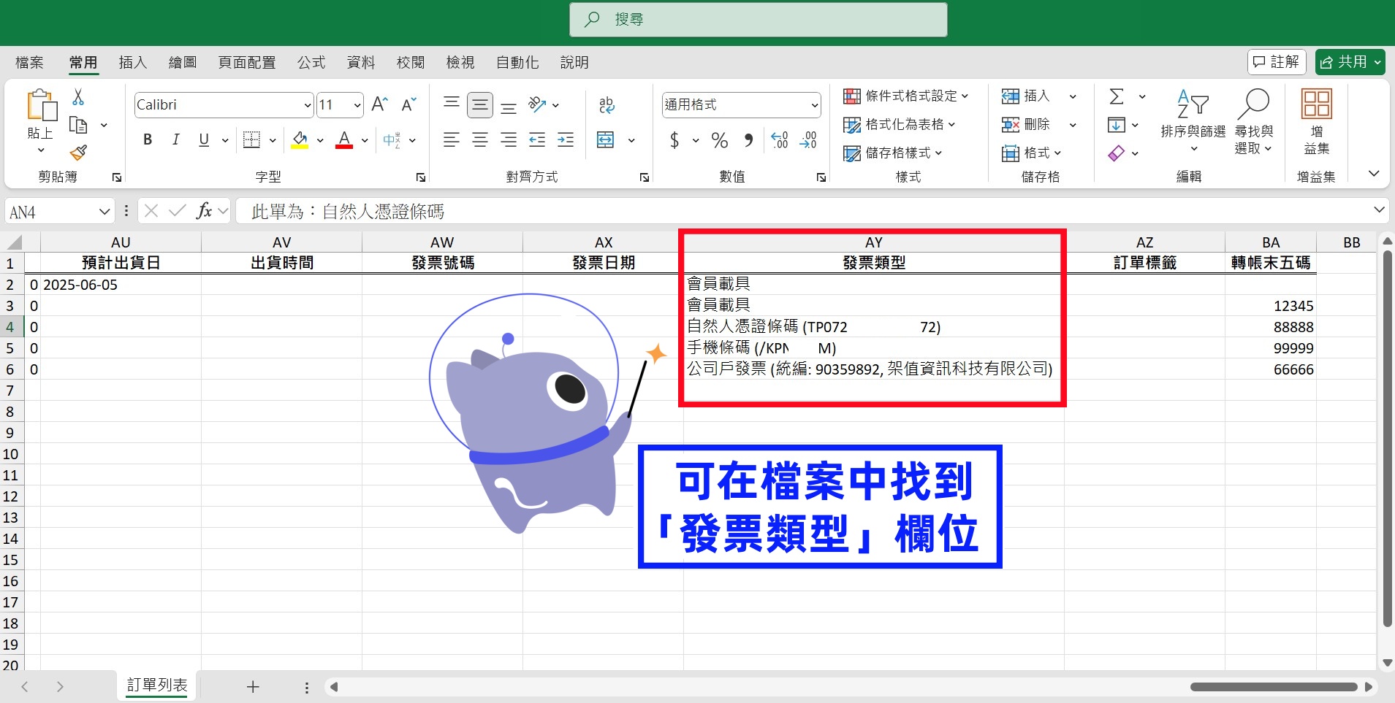The height and width of the screenshot is (703, 1395).
Task: Cut selection with the scissors icon
Action: tap(78, 97)
